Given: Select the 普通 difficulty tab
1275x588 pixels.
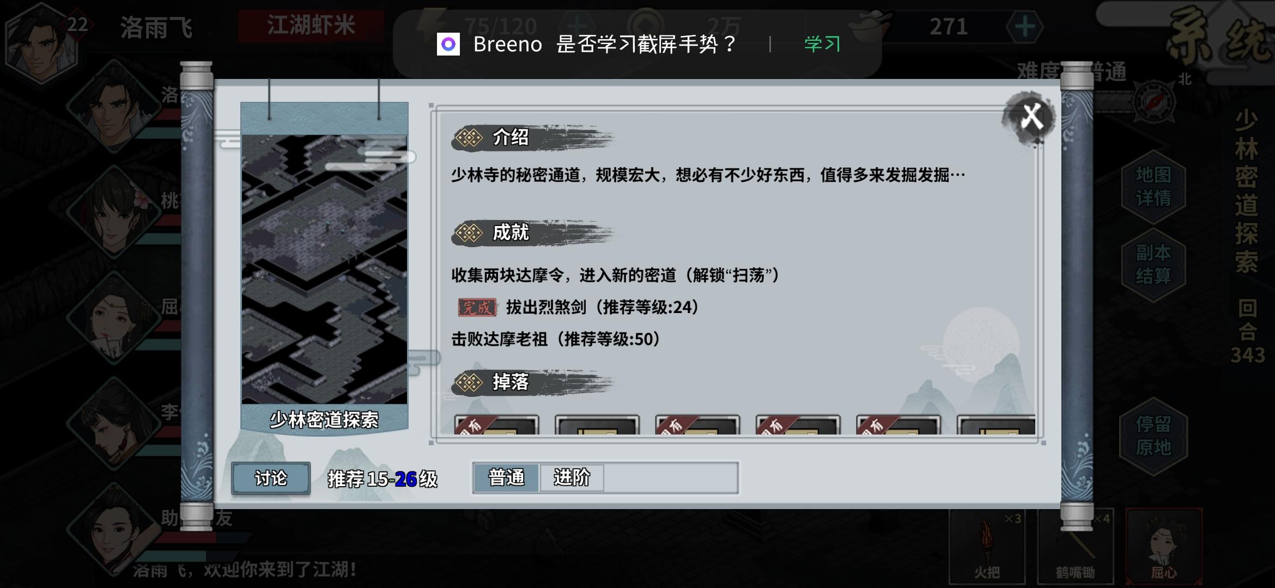Looking at the screenshot, I should [x=506, y=478].
